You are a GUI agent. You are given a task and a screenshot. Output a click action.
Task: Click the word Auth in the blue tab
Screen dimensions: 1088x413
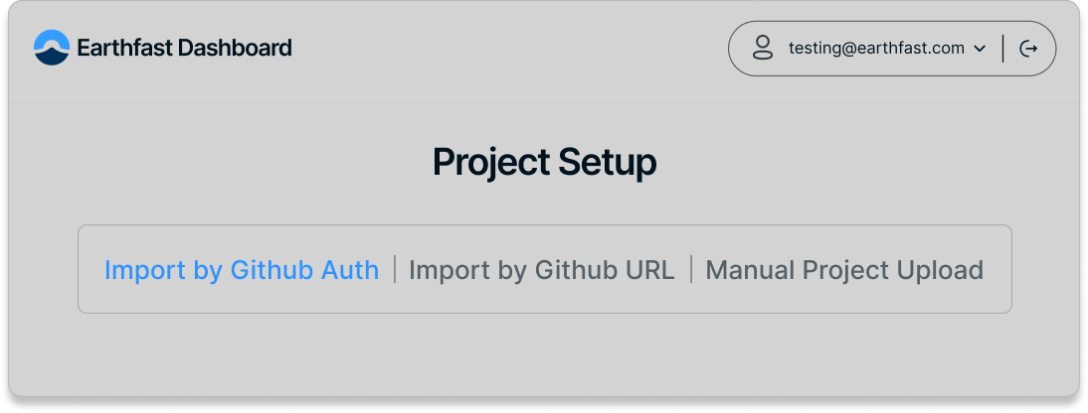[x=350, y=270]
